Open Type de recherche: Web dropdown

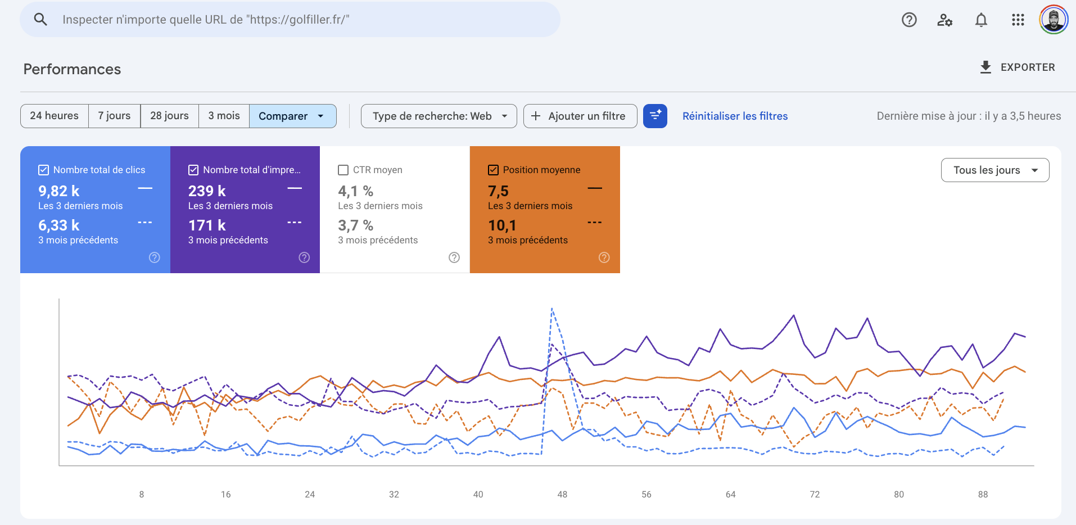(x=439, y=116)
